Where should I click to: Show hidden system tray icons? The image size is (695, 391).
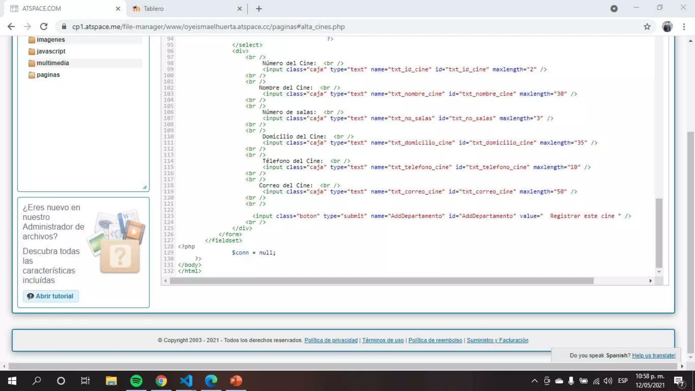[x=534, y=381]
